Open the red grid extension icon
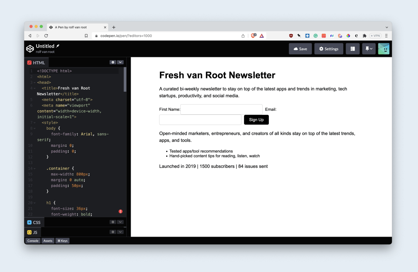 point(324,36)
